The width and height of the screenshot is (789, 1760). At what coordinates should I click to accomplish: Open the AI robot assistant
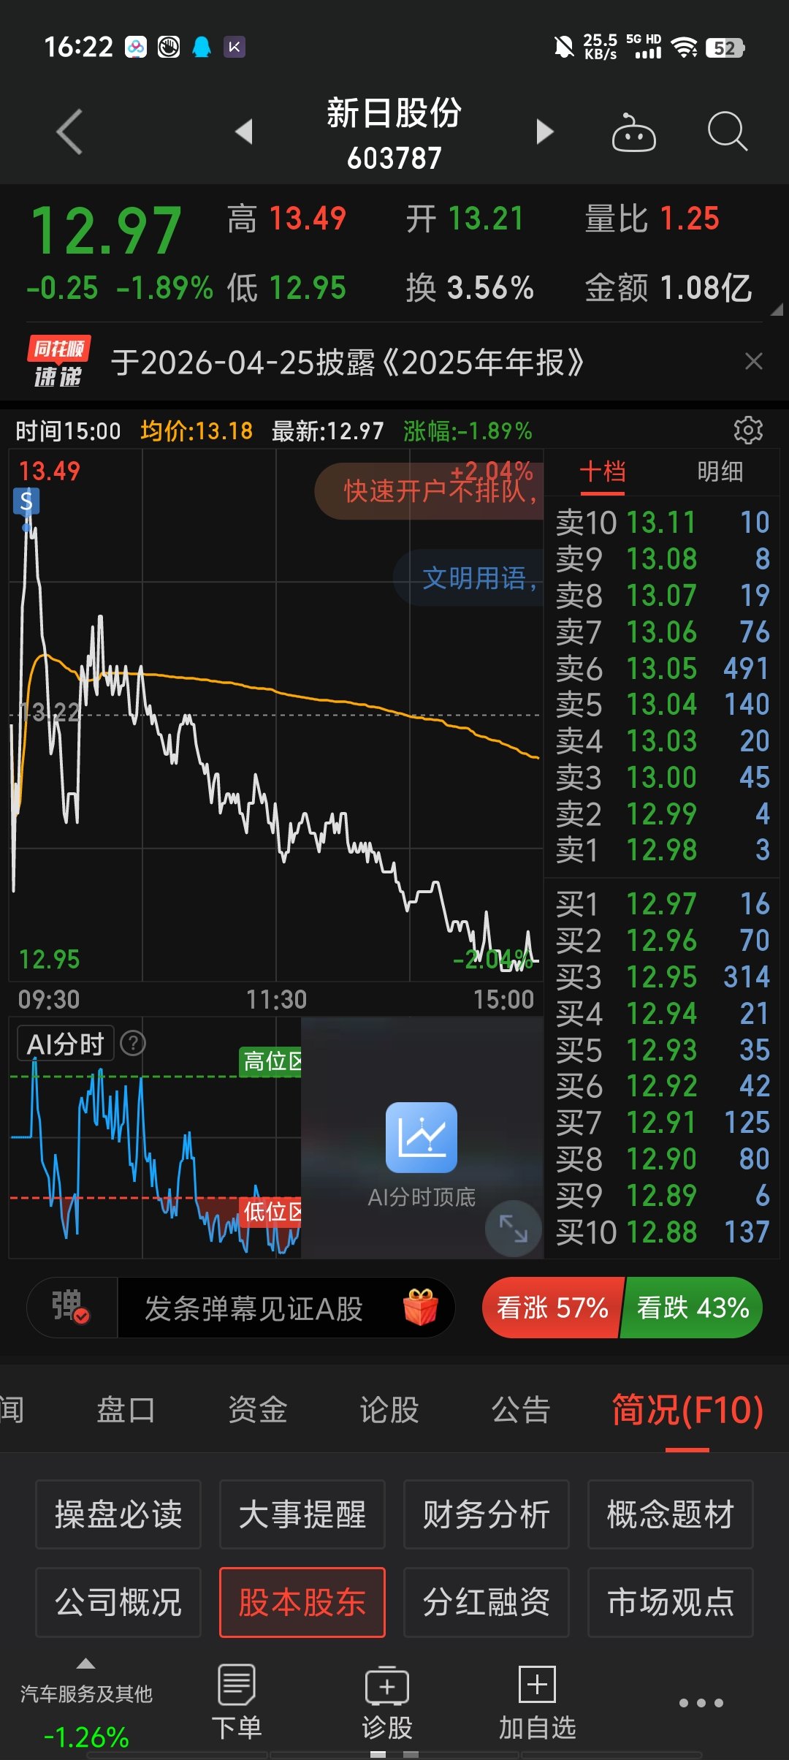click(633, 132)
